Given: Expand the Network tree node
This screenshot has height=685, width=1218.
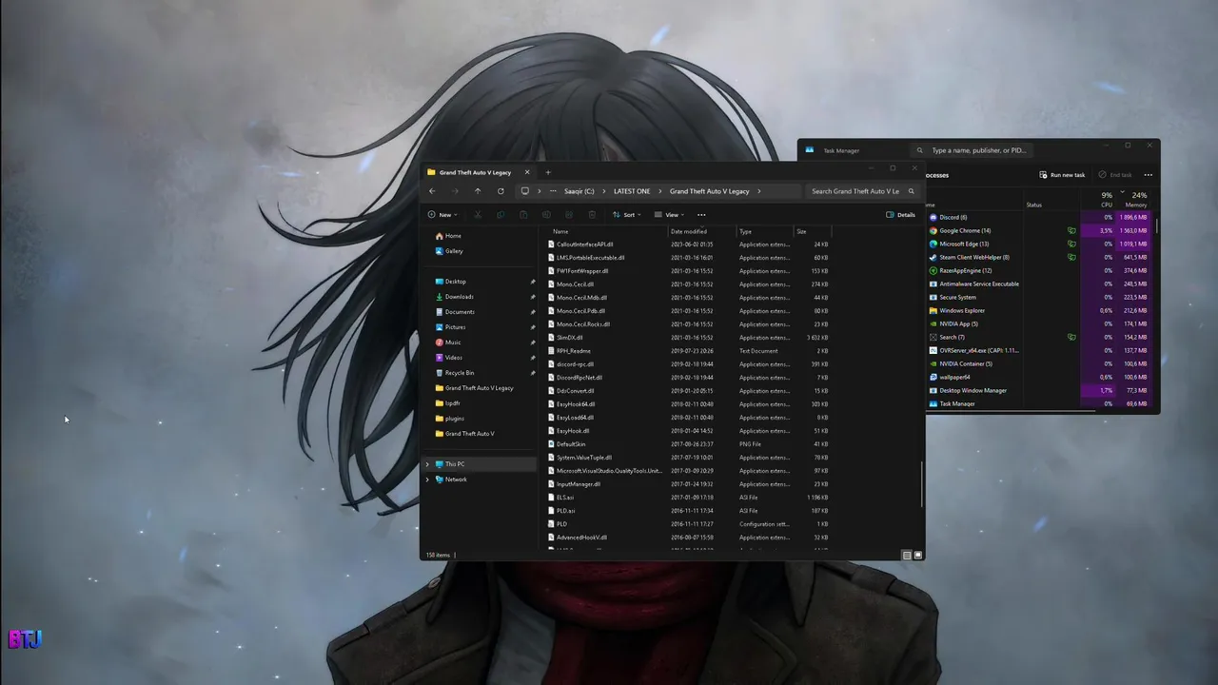Looking at the screenshot, I should click(x=427, y=479).
